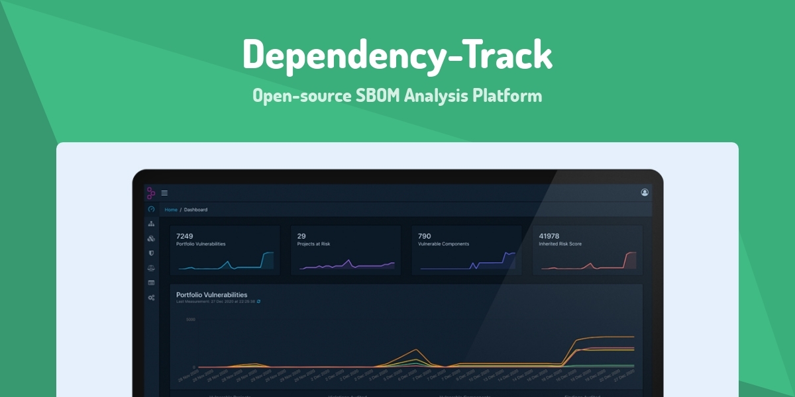Select the 41978 Inherited Risk Score card

[588, 250]
